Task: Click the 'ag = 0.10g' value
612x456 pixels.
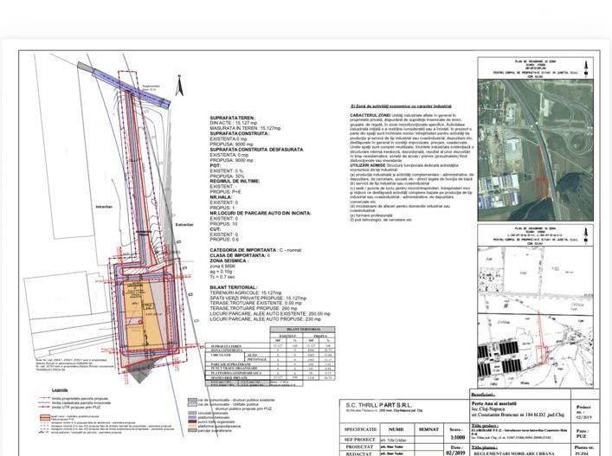Action: point(221,271)
